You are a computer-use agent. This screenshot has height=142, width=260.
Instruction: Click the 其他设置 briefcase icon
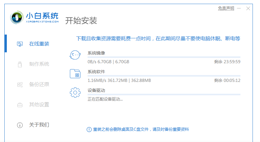point(20,105)
